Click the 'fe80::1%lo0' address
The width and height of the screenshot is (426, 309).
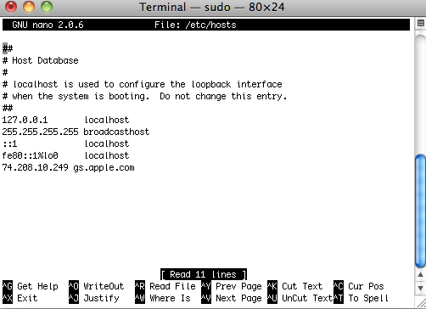click(x=31, y=155)
